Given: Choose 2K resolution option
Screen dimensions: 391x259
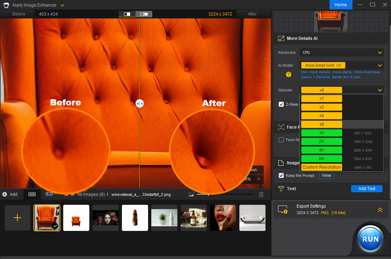Looking at the screenshot, I should pyautogui.click(x=322, y=141).
